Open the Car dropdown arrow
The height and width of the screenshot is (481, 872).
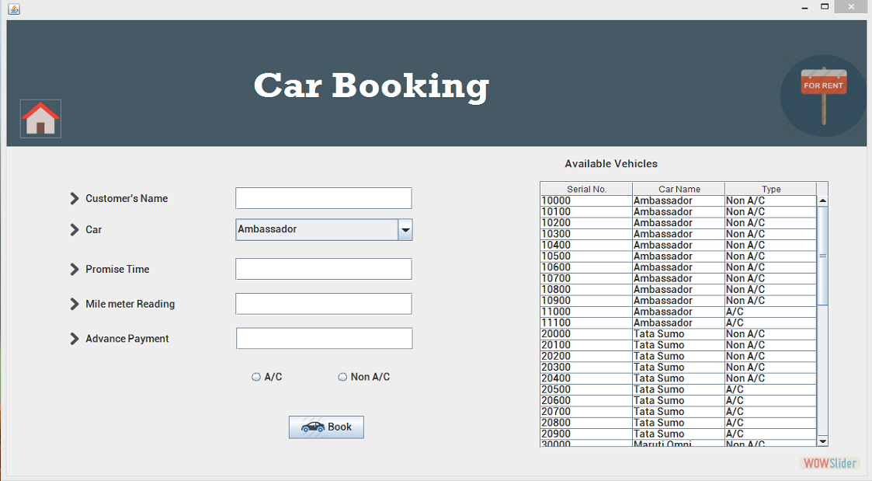click(405, 229)
